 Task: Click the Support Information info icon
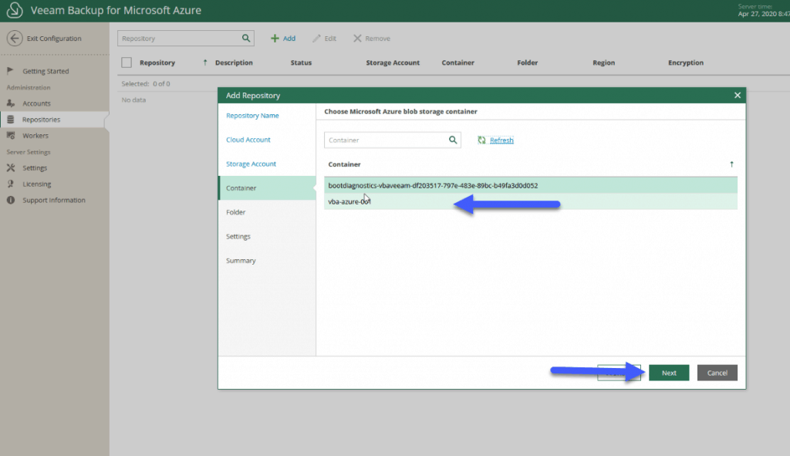pos(11,200)
